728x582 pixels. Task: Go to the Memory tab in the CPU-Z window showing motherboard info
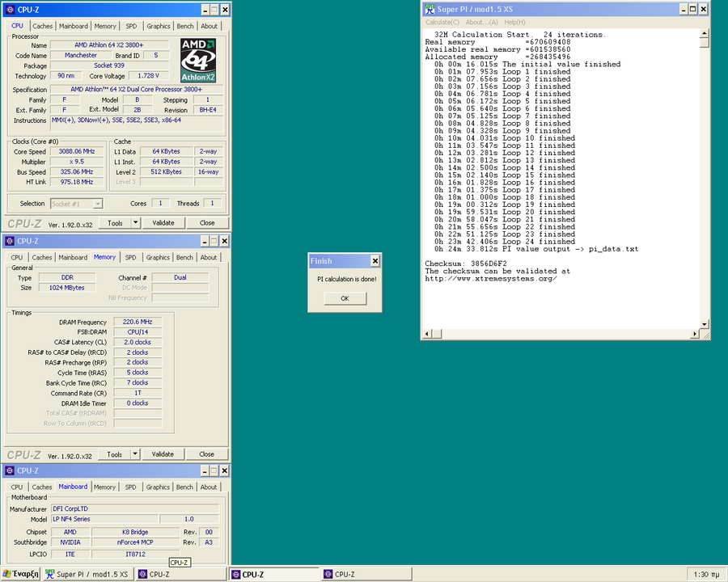tap(105, 487)
